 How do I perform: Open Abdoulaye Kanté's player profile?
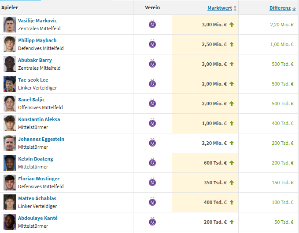[x=38, y=218]
